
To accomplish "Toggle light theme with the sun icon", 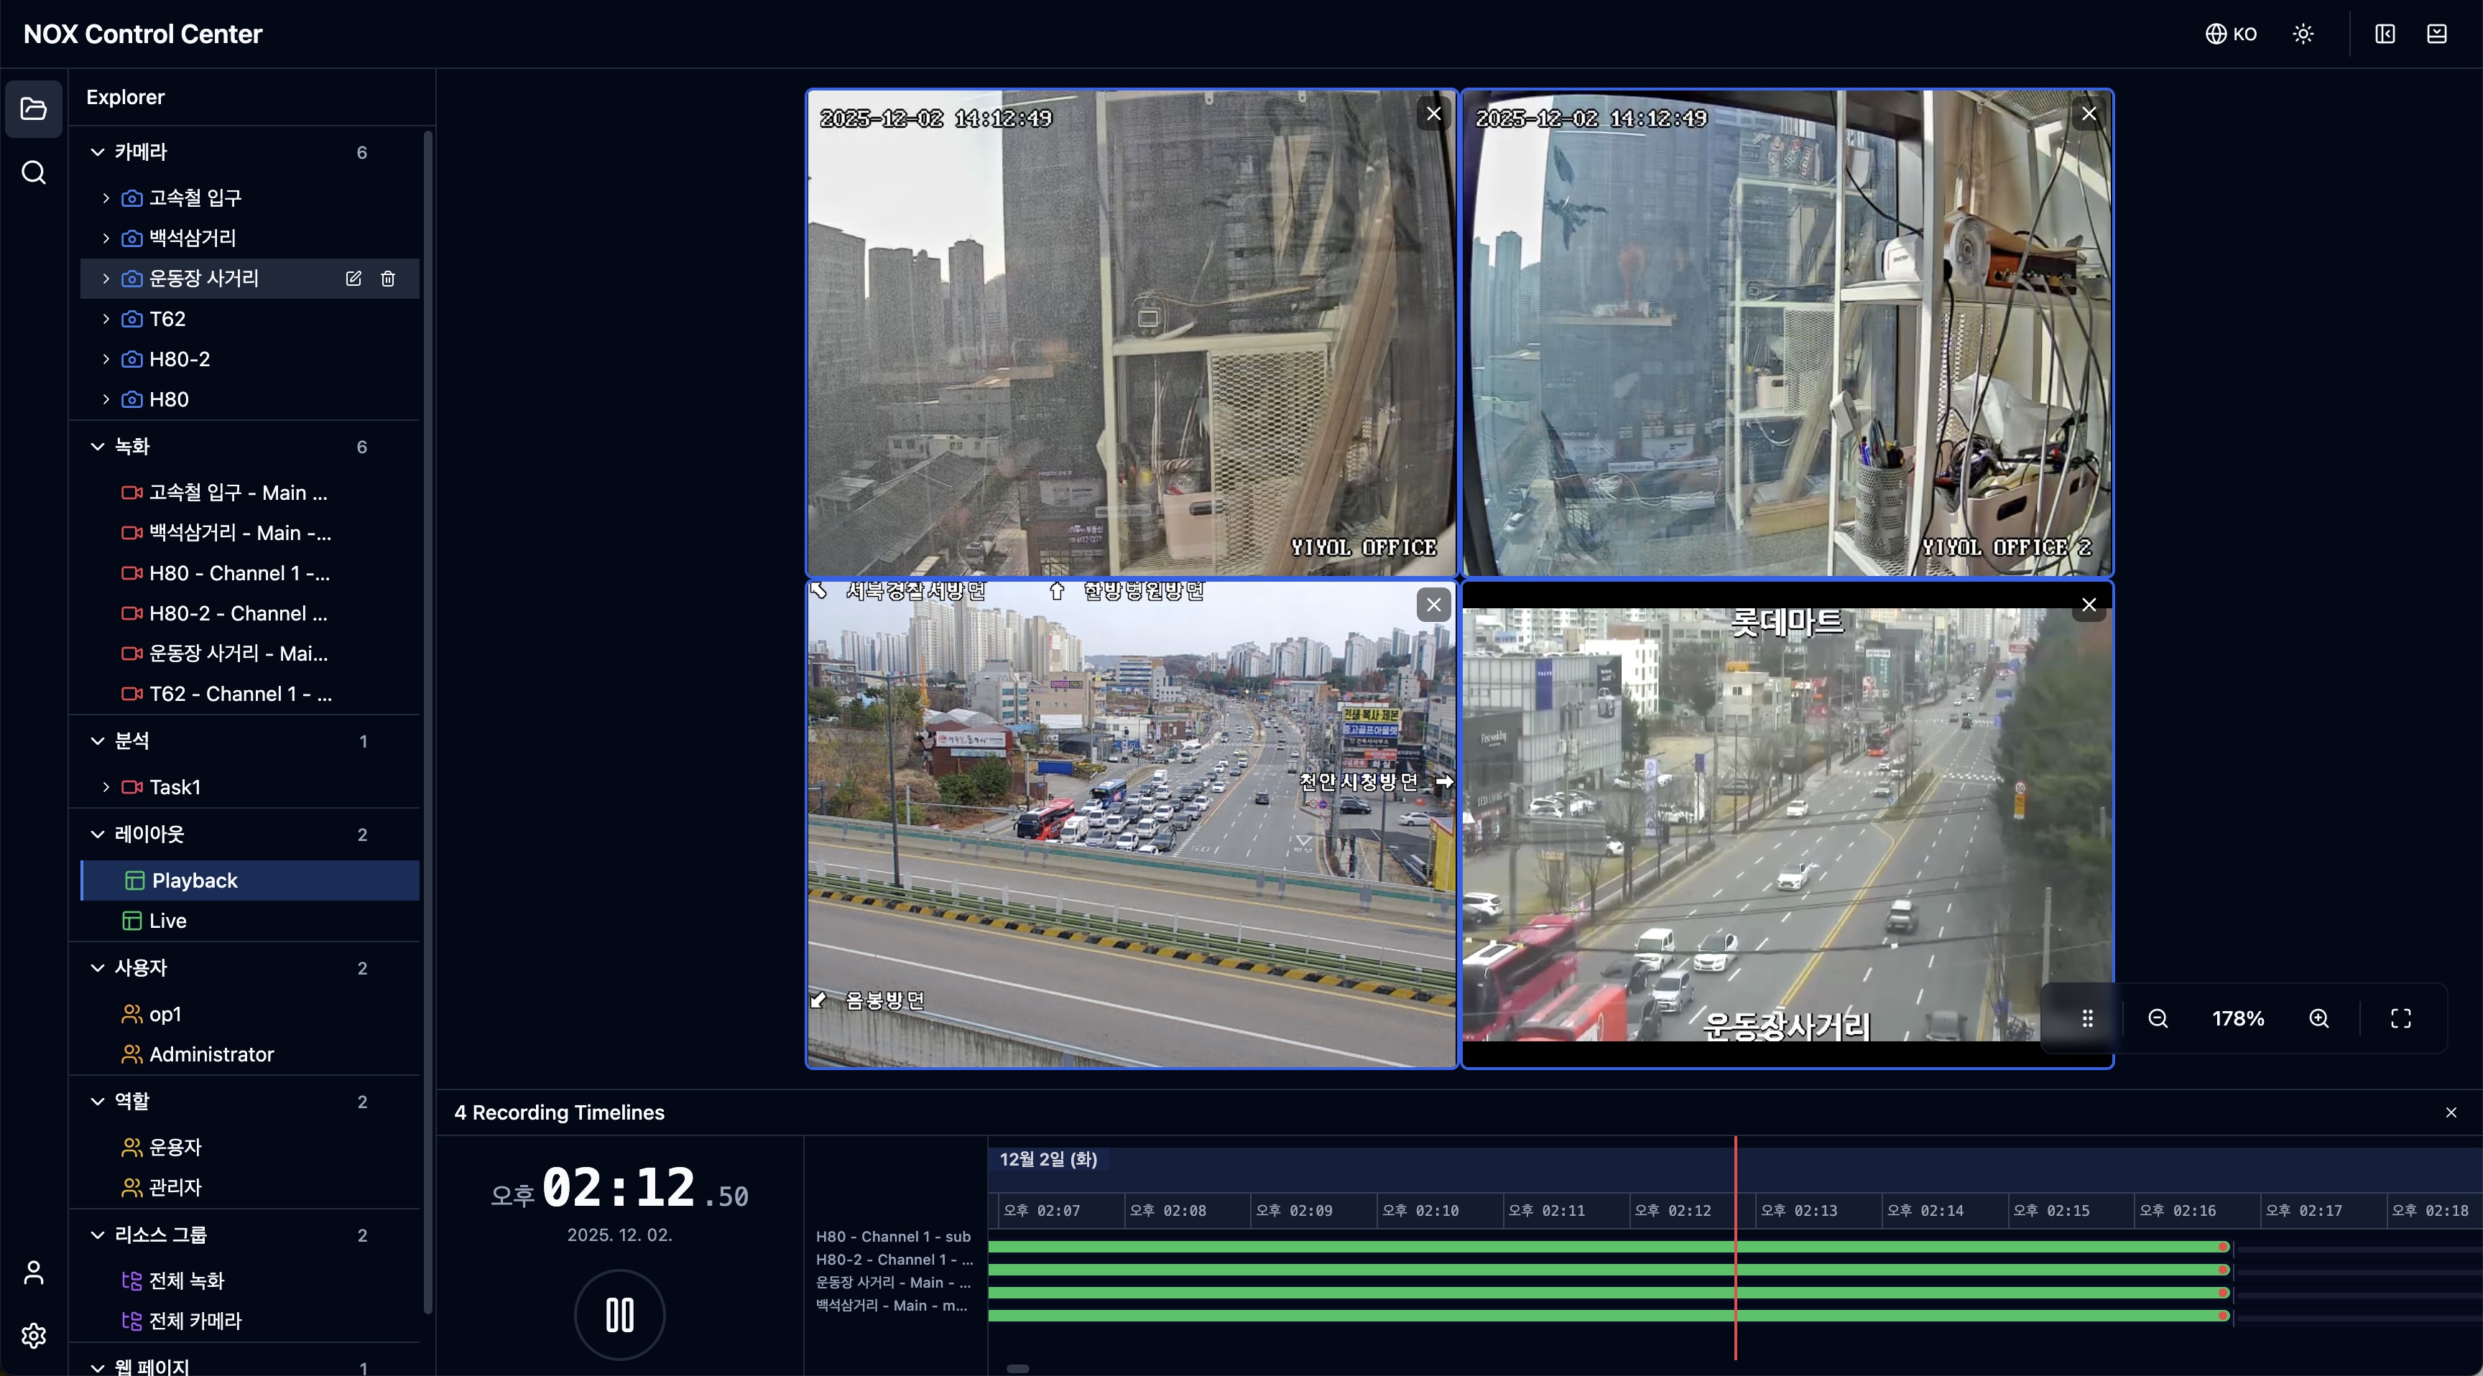I will (x=2303, y=34).
